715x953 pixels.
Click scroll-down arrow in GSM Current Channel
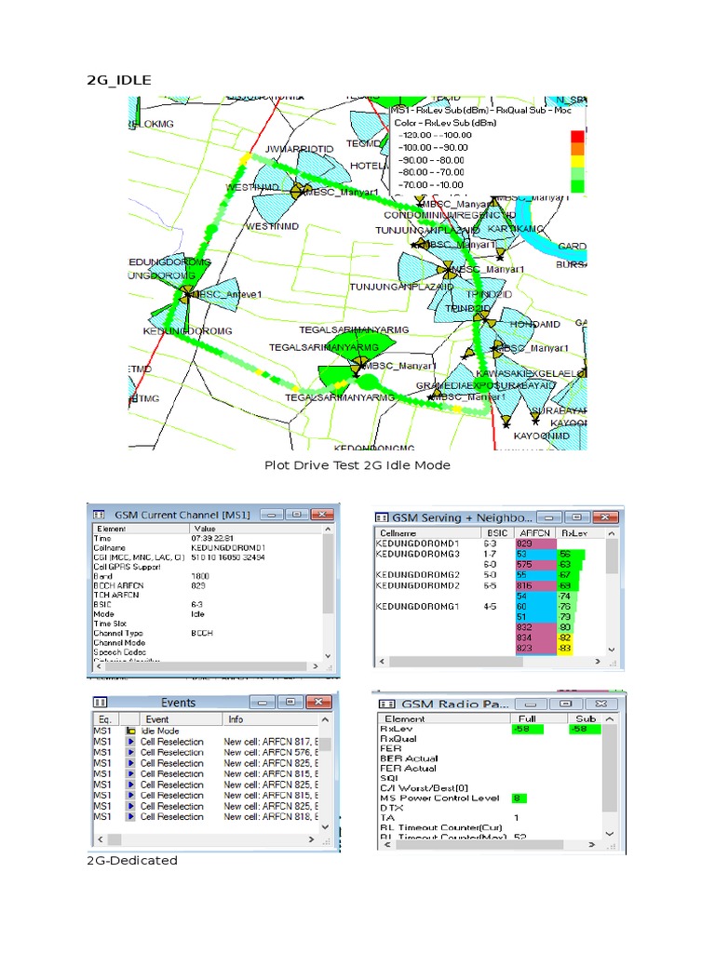[x=329, y=656]
